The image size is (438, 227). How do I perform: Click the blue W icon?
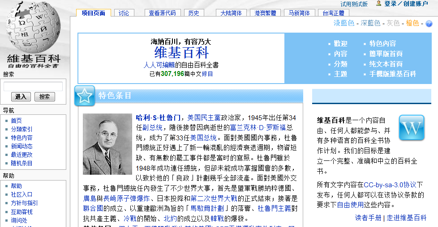point(411,129)
